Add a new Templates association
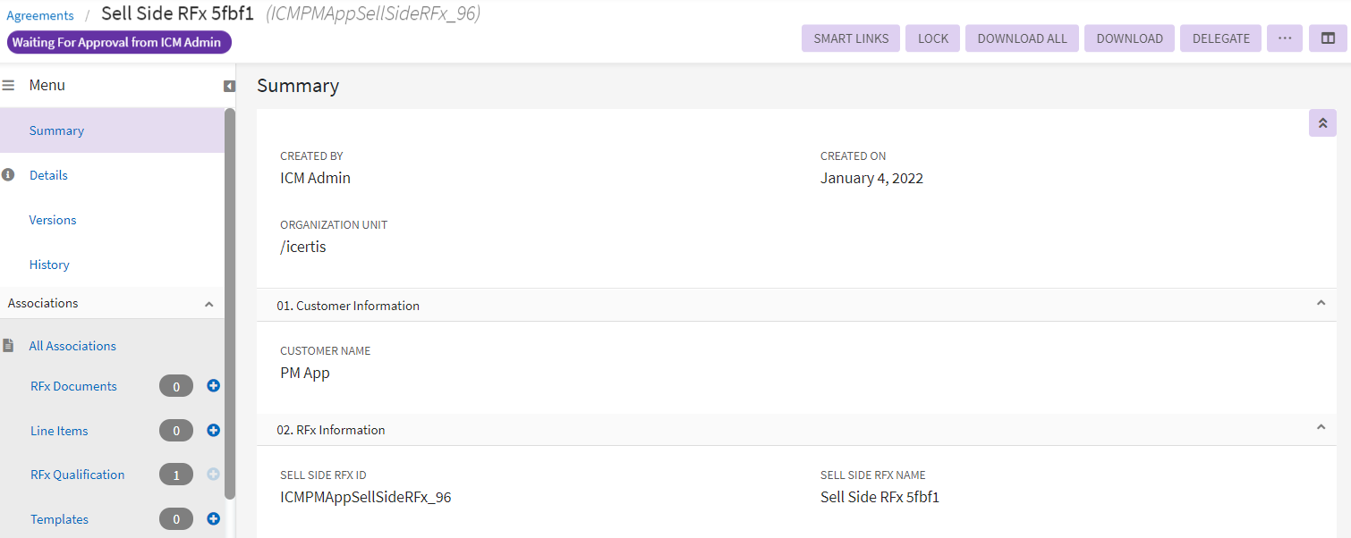 (213, 518)
